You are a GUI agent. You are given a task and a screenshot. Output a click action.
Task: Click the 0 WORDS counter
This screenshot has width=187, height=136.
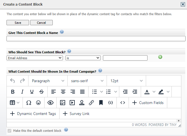coord(139,125)
